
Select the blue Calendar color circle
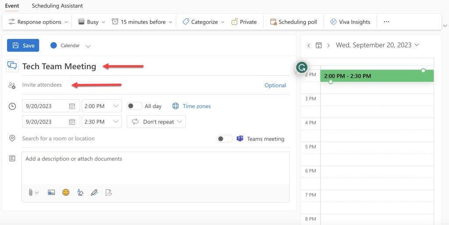tap(54, 46)
